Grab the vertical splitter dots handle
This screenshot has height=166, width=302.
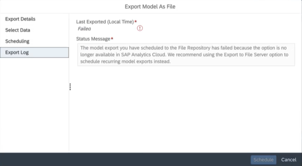[70, 87]
